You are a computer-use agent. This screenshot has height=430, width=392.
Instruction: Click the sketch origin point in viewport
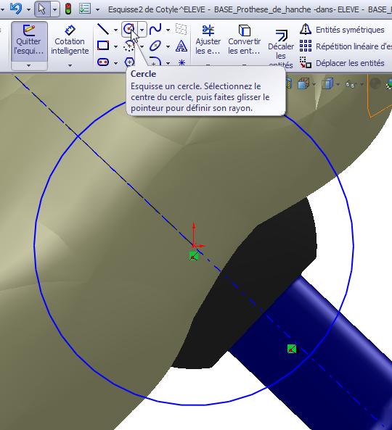(194, 246)
